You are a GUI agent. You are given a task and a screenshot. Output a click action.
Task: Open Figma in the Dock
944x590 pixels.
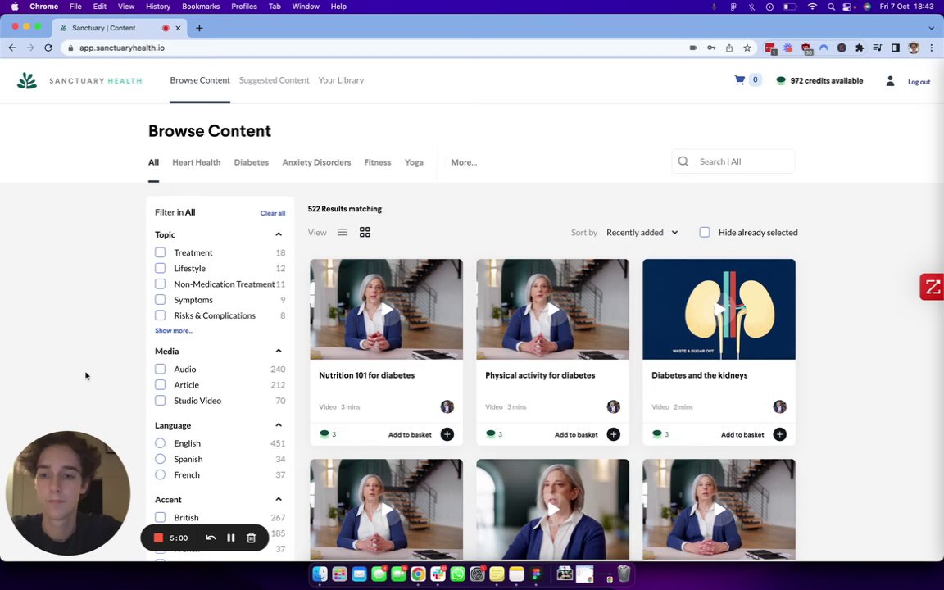(x=536, y=574)
